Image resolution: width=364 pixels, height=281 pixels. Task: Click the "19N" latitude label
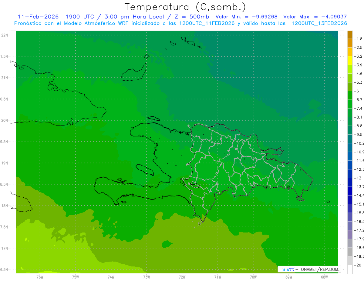tap(5, 163)
